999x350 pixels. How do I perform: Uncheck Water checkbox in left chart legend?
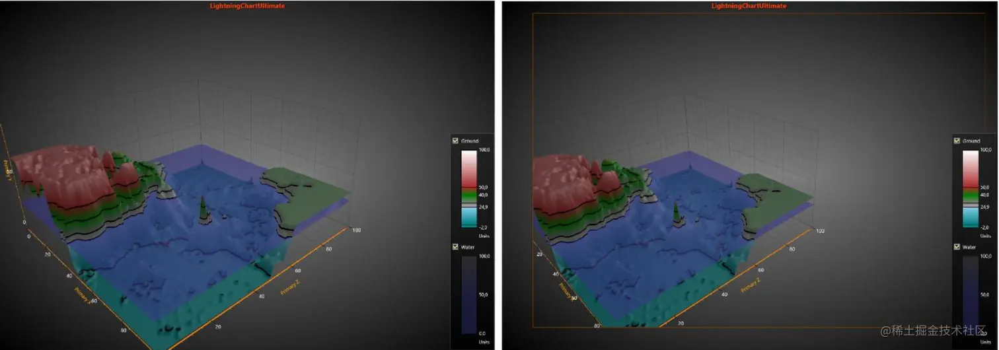click(455, 246)
